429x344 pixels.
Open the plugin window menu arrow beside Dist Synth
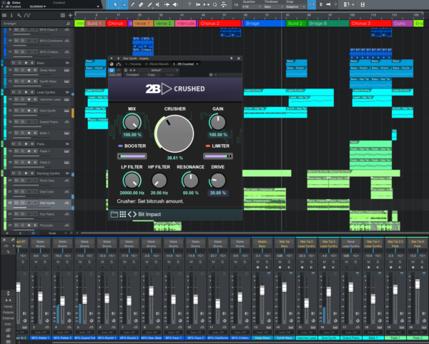coord(112,59)
